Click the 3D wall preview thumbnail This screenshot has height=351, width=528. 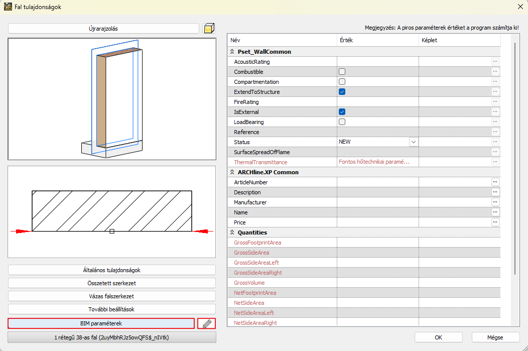pos(112,99)
